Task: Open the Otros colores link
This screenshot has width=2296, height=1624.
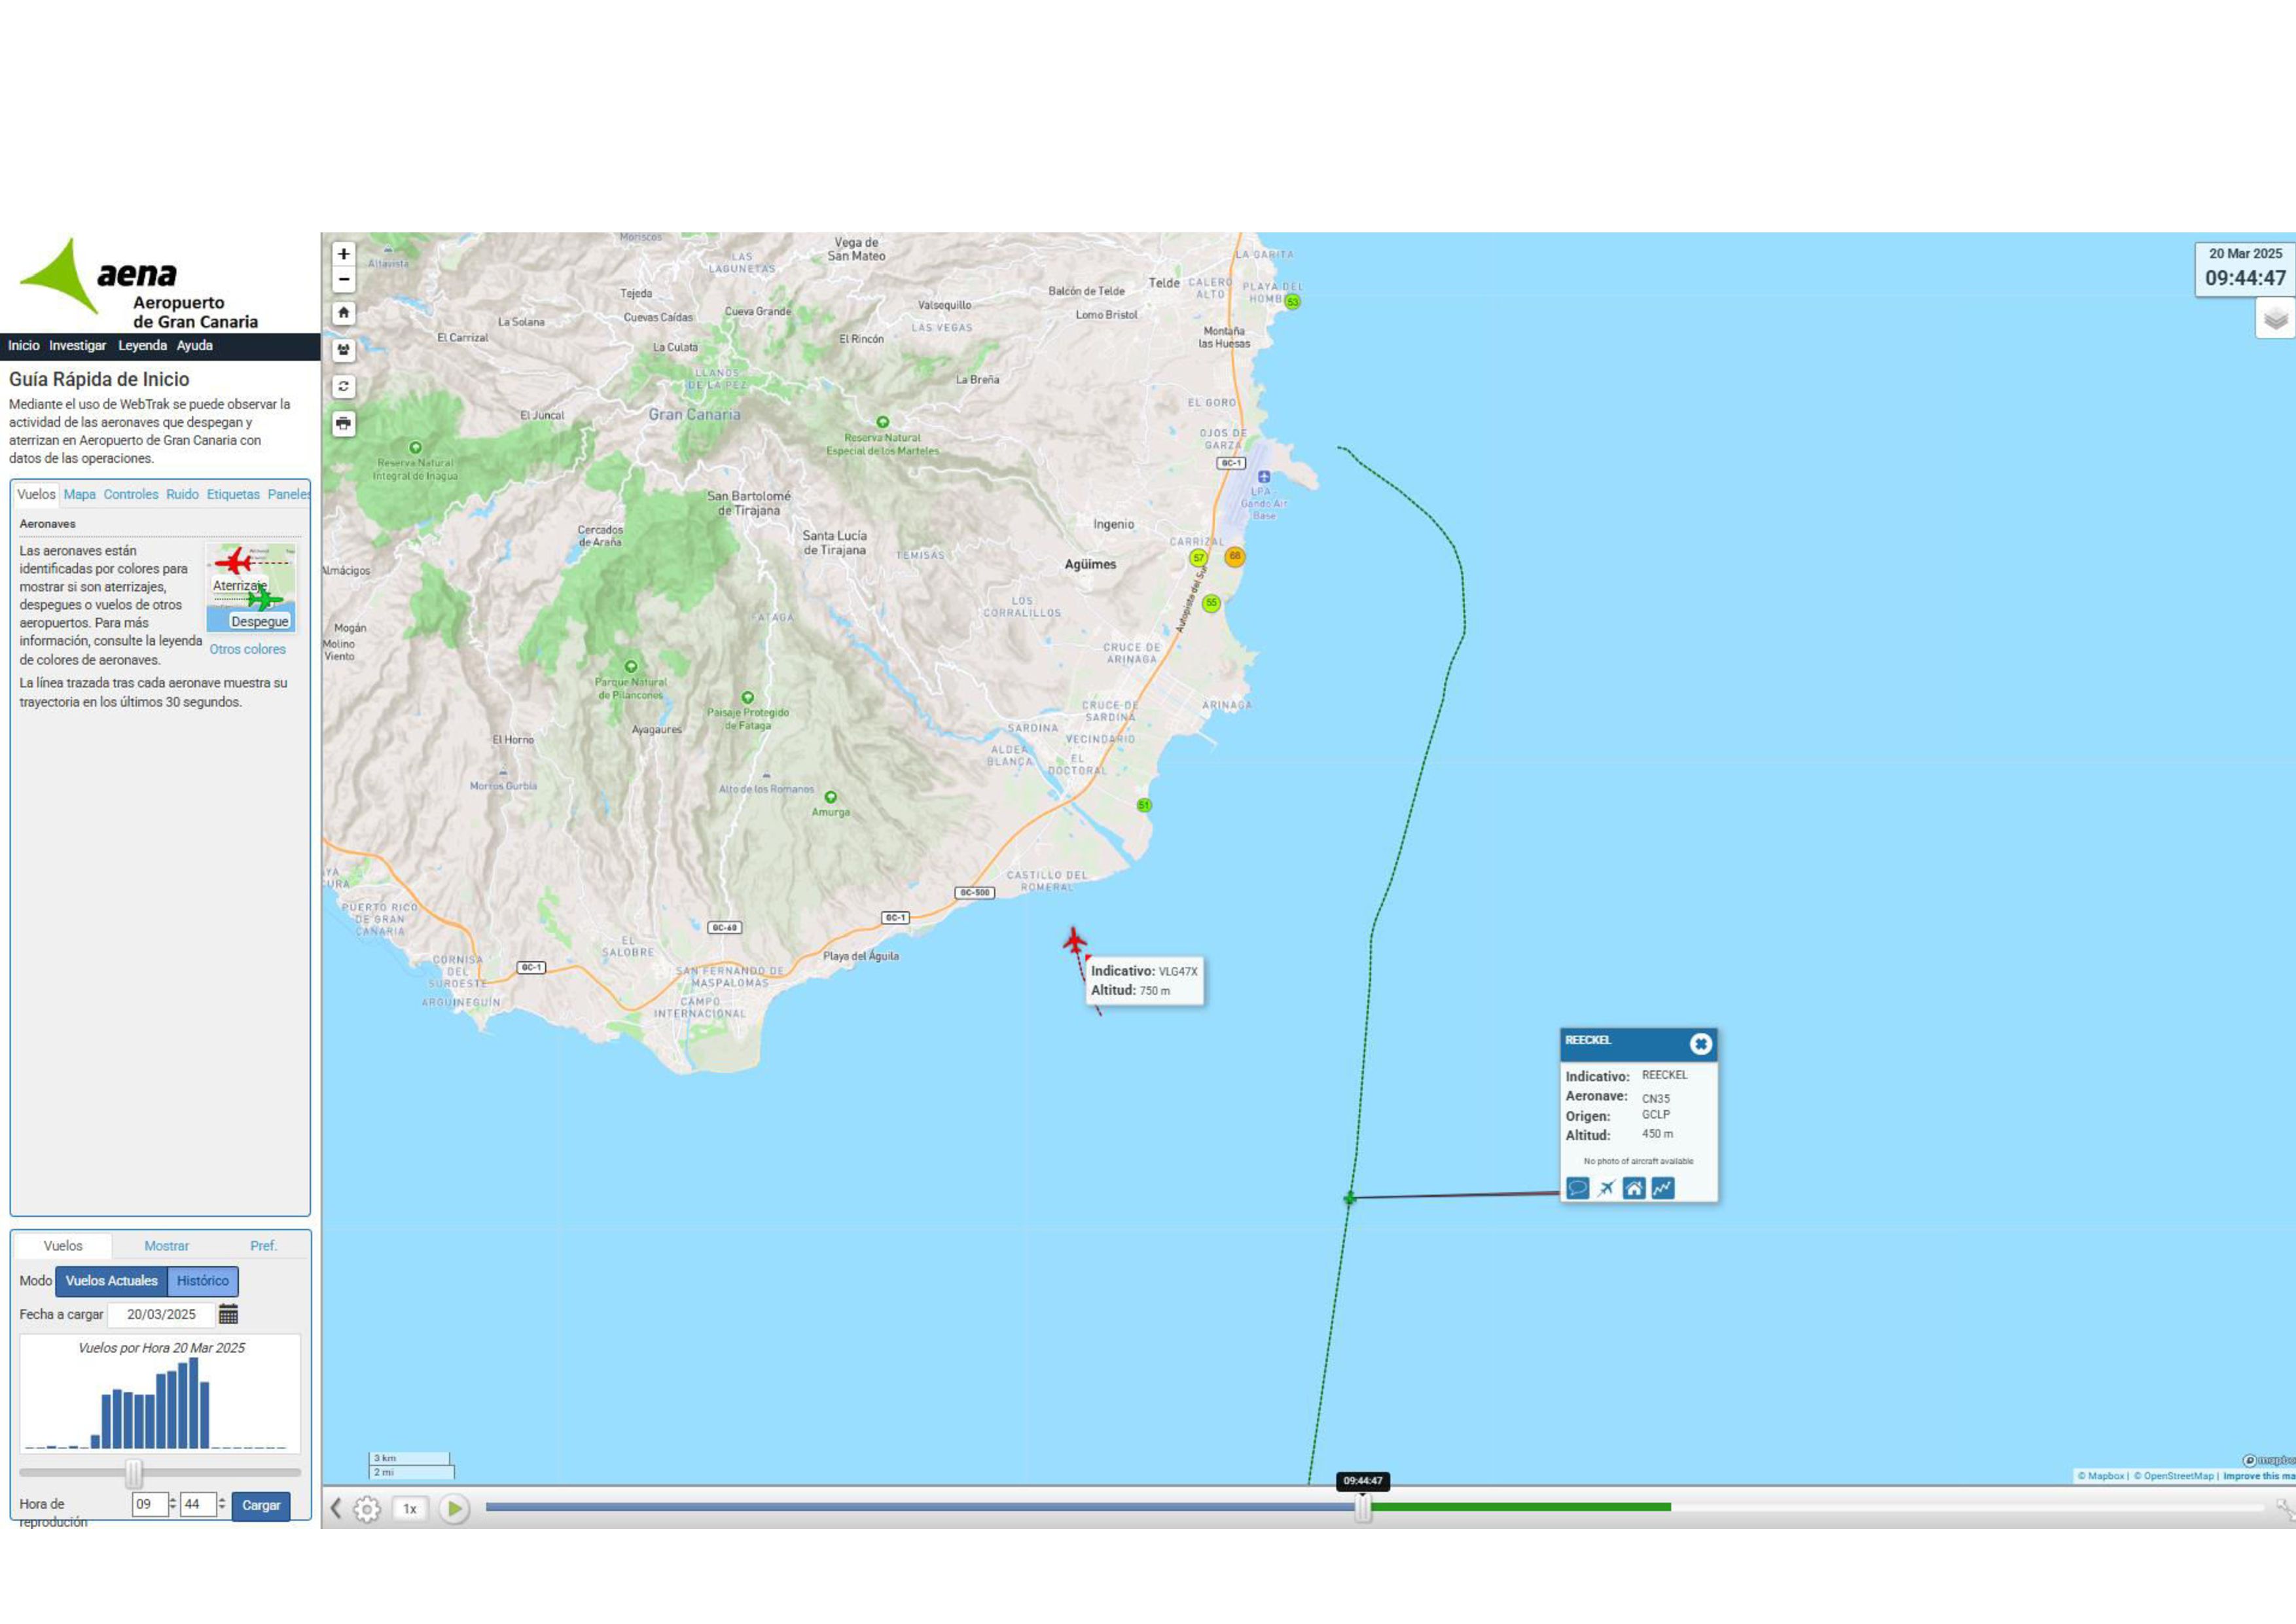Action: [247, 650]
